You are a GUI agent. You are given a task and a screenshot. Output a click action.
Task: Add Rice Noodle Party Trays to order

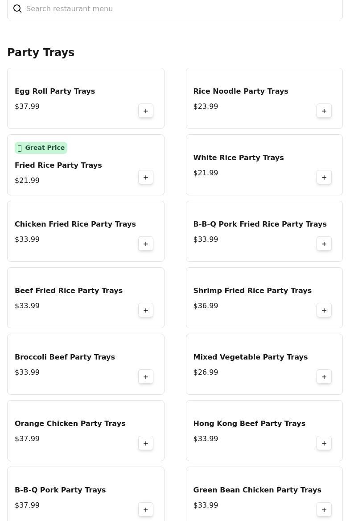click(x=324, y=111)
